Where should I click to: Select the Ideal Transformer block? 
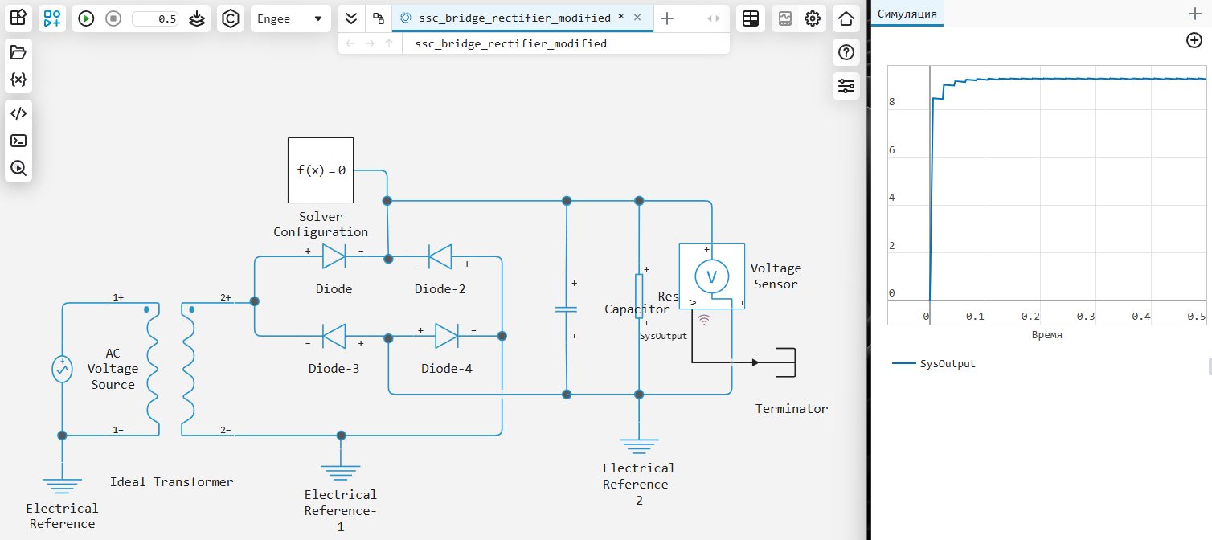(x=170, y=370)
